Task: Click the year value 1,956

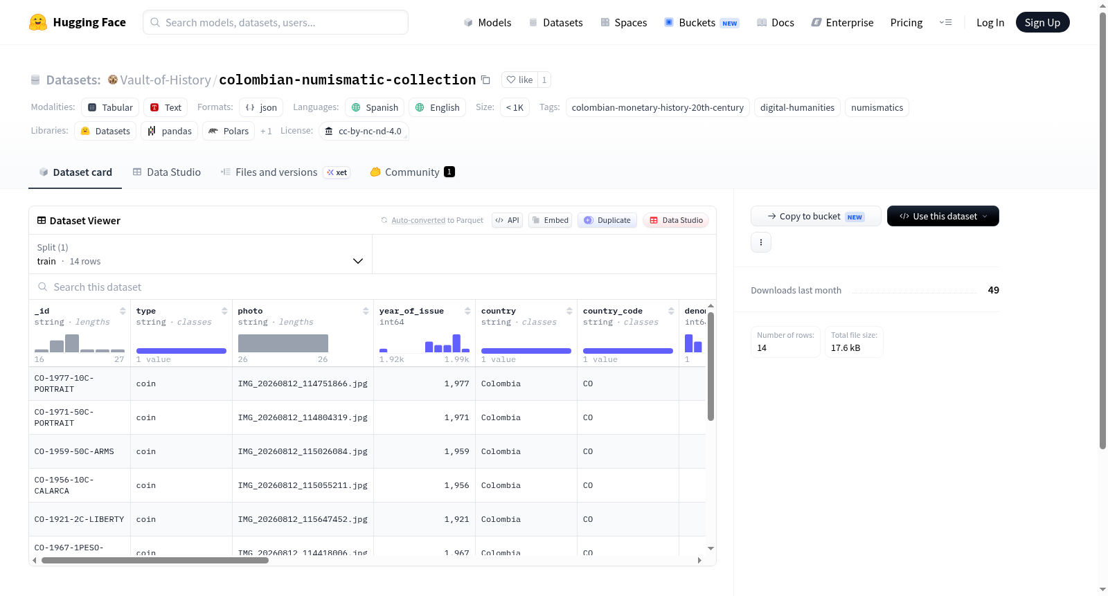Action: click(457, 485)
